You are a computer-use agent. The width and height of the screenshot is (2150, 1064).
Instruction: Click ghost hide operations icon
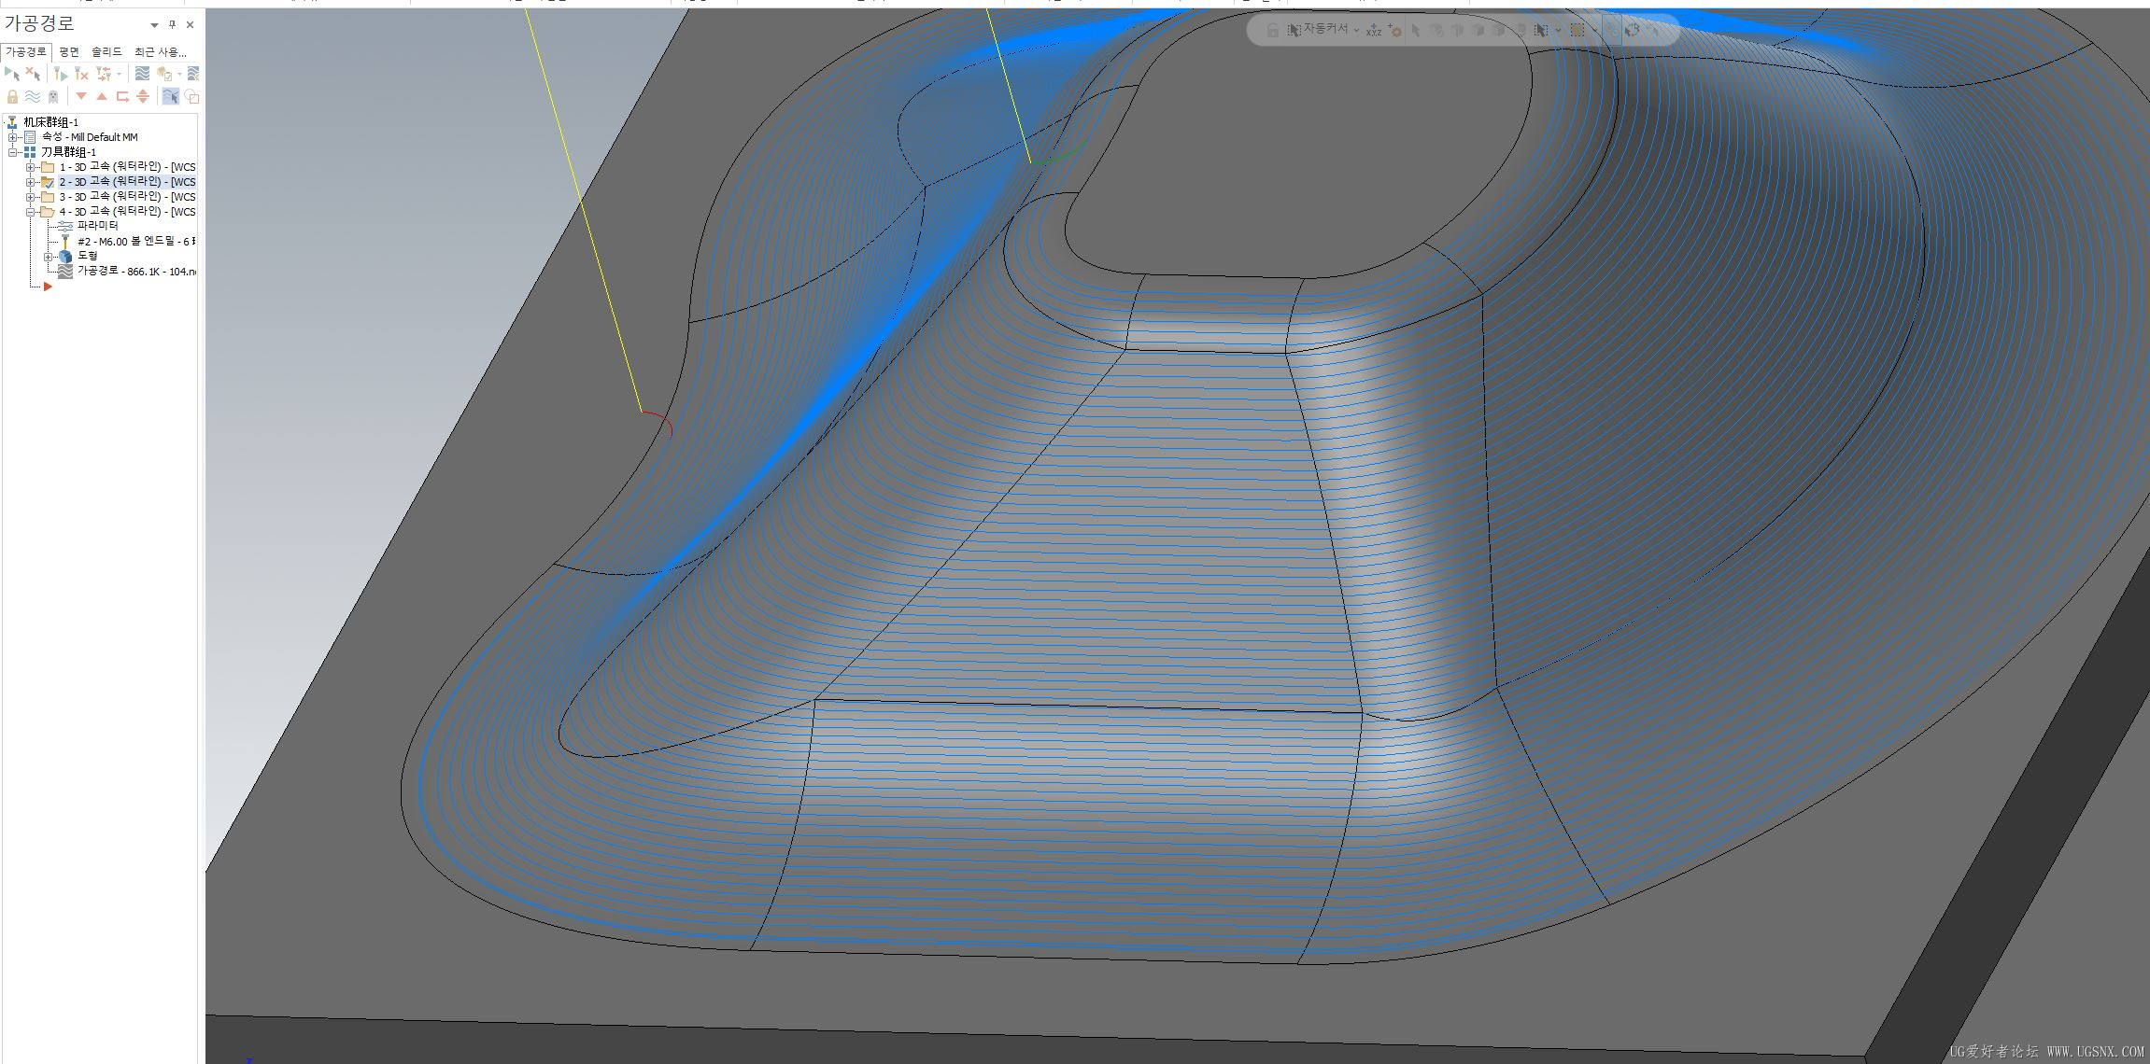click(53, 97)
